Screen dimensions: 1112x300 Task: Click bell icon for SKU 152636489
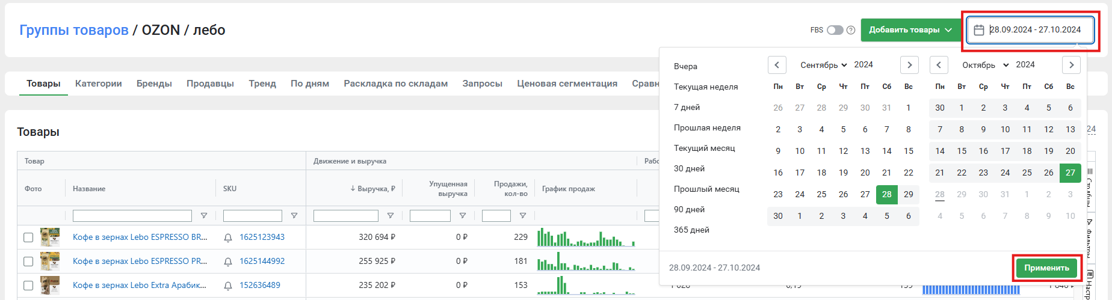[x=228, y=286]
